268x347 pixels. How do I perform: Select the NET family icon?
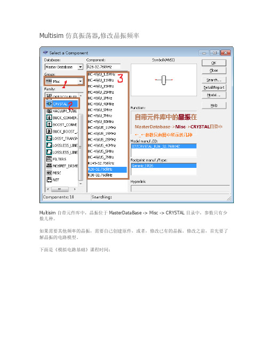(x=49, y=180)
